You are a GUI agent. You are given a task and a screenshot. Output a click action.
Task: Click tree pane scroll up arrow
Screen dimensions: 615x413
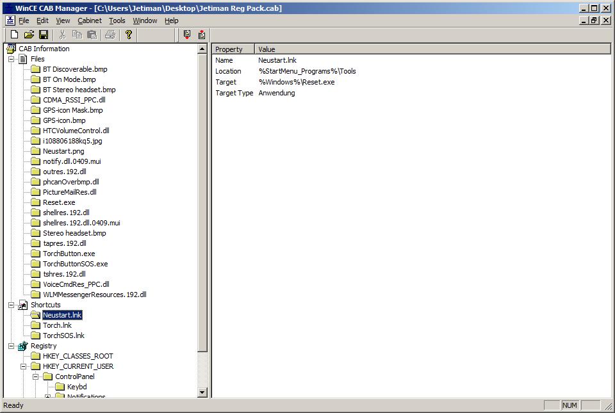pyautogui.click(x=202, y=49)
